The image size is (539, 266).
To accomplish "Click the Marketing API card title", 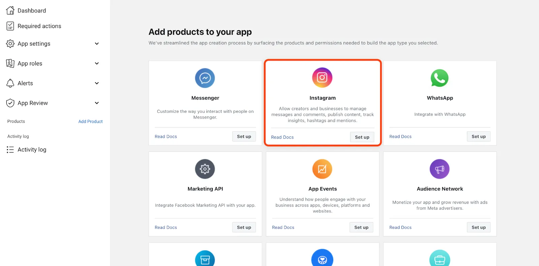I will tap(205, 189).
